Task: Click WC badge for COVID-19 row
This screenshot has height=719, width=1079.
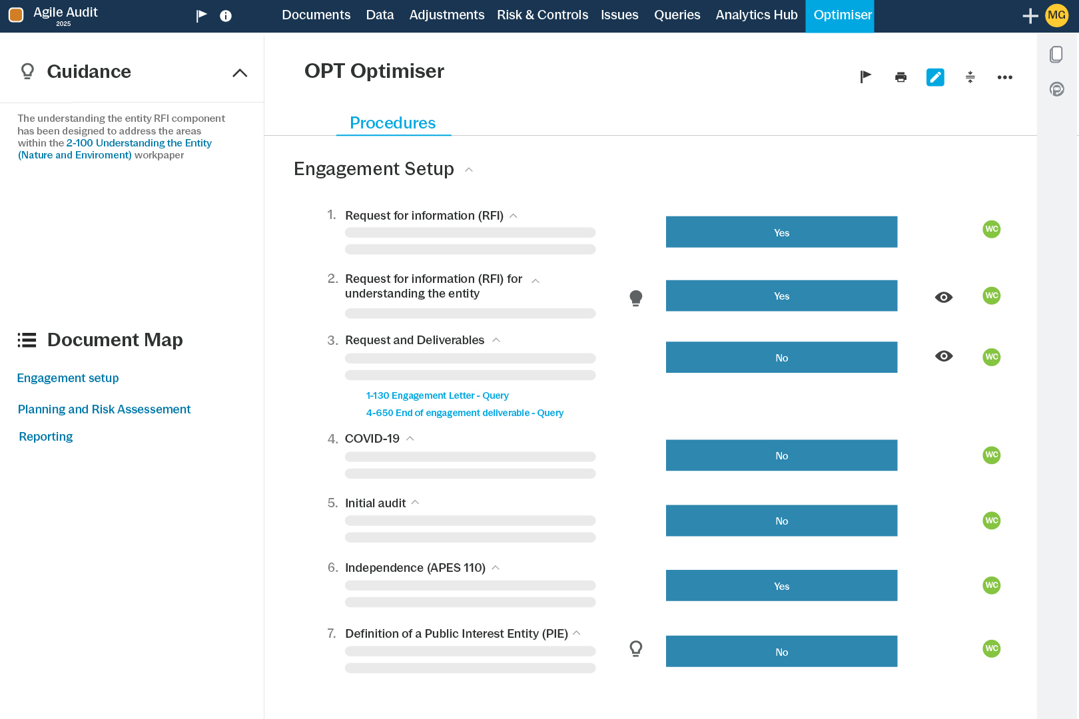Action: pyautogui.click(x=992, y=455)
